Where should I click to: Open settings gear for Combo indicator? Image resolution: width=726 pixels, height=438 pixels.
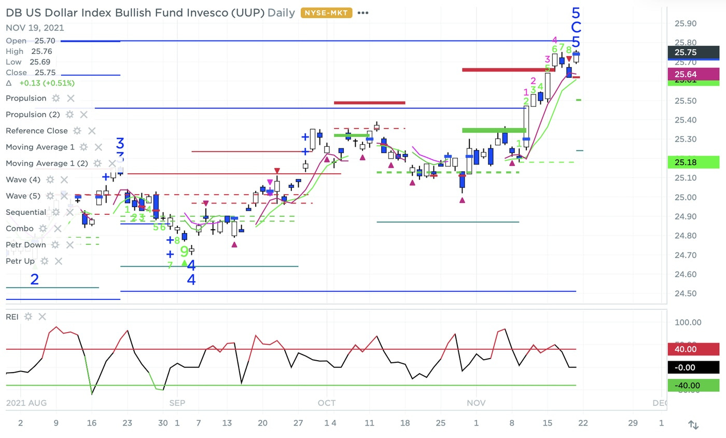click(43, 228)
